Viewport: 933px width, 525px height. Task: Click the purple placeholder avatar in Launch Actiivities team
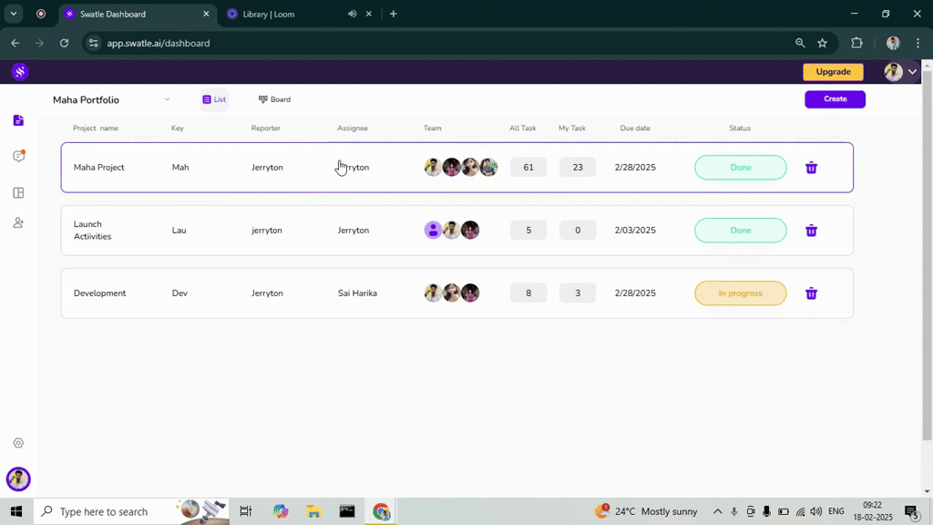point(433,230)
